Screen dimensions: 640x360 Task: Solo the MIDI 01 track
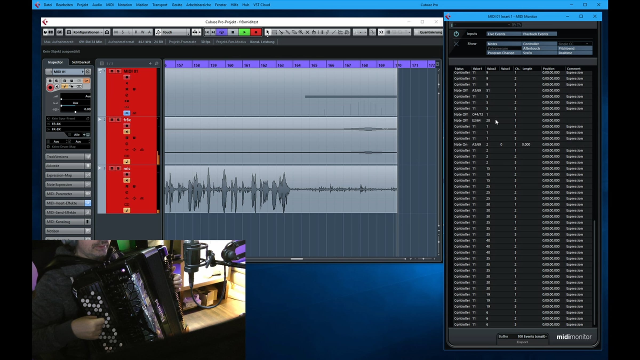click(118, 71)
